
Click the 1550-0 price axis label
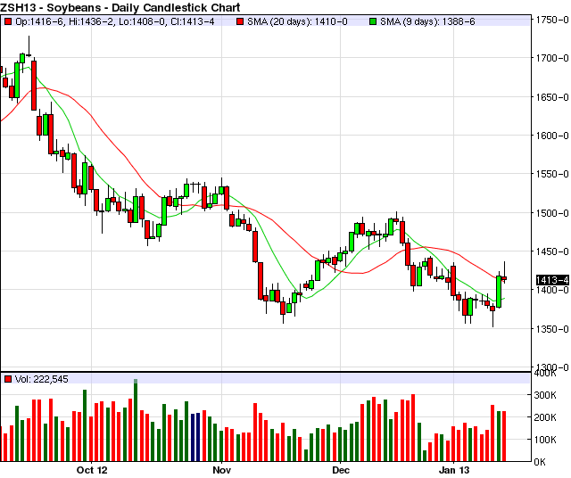coord(552,174)
